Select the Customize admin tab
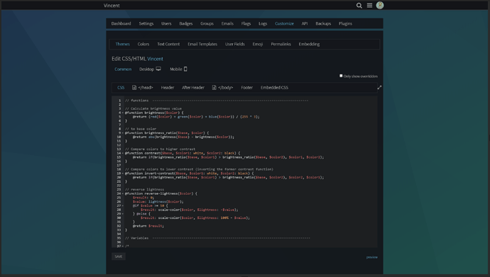 (284, 23)
